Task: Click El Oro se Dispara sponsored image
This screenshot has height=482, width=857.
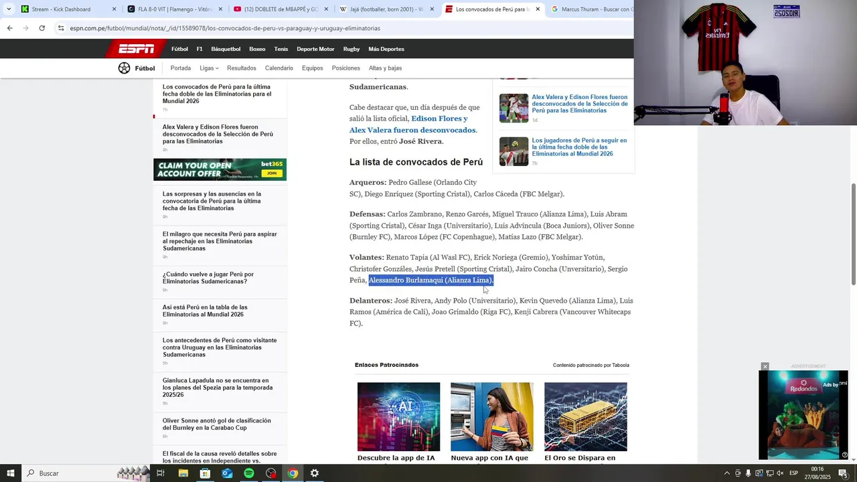Action: 586,416
